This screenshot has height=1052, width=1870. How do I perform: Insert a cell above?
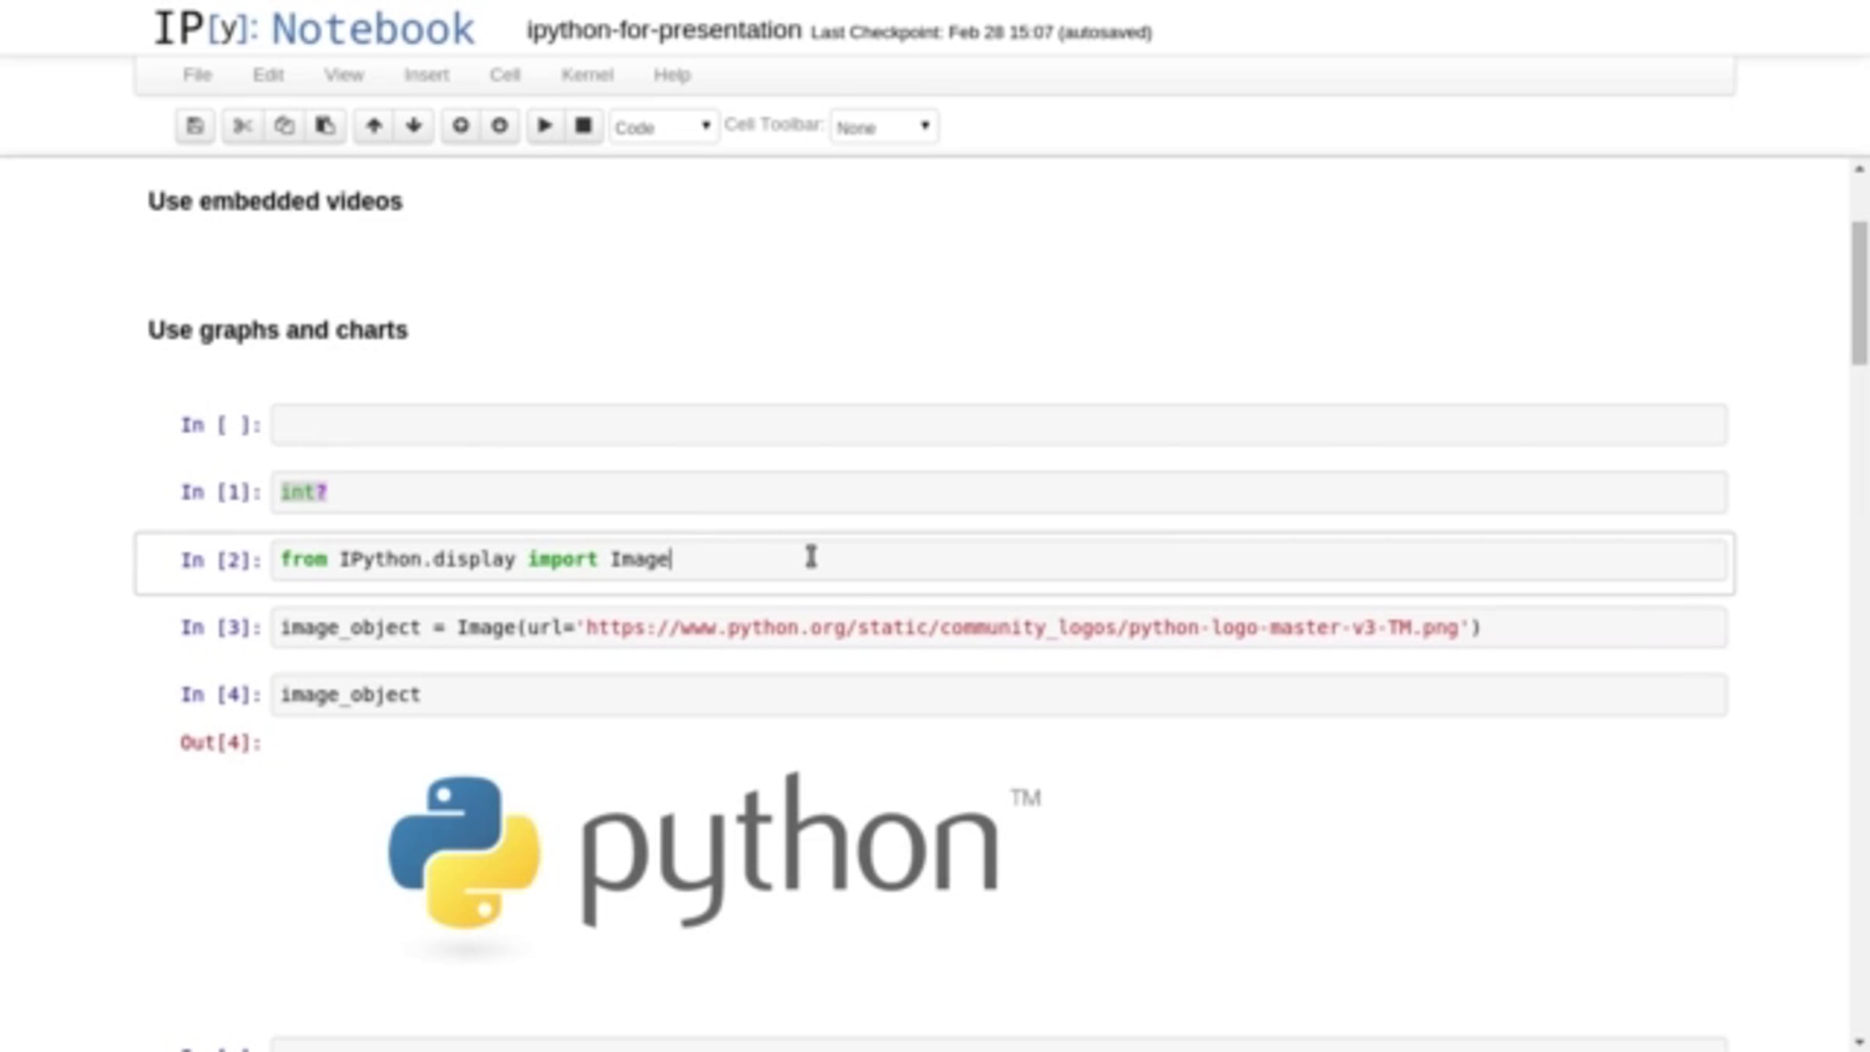(460, 125)
